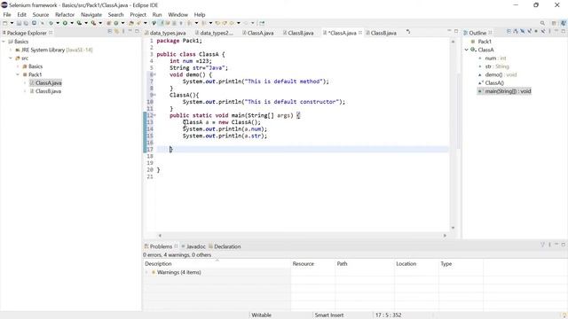Click the Quick Access search magnifier icon
The image size is (568, 319).
[x=542, y=23]
